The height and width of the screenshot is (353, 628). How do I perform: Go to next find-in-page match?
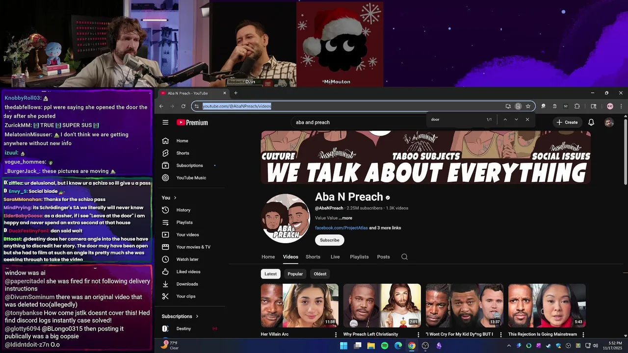(x=516, y=120)
